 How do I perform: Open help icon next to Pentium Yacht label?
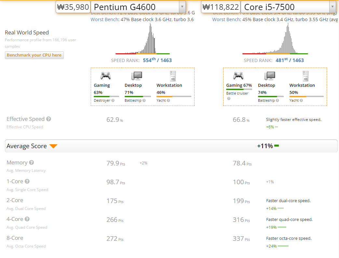point(169,100)
